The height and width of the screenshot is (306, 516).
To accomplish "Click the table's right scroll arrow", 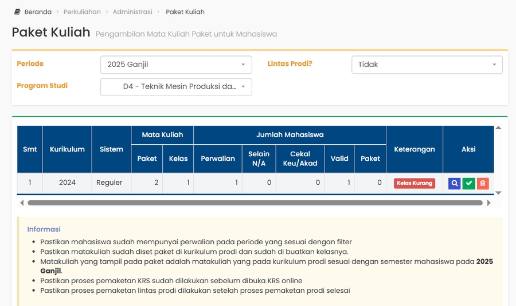I will coord(489,203).
